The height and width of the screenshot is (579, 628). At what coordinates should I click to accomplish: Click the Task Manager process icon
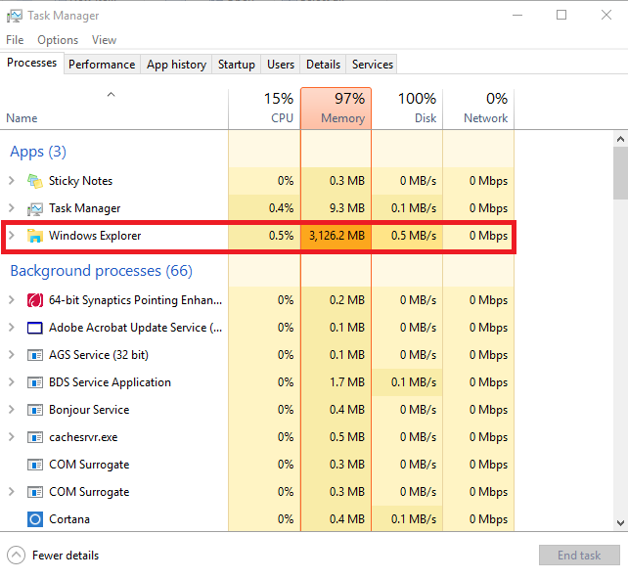pyautogui.click(x=35, y=208)
